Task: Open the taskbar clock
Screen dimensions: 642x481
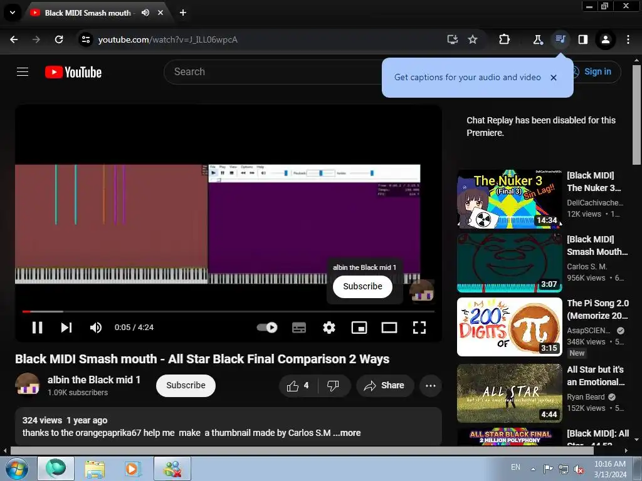Action: pyautogui.click(x=610, y=468)
